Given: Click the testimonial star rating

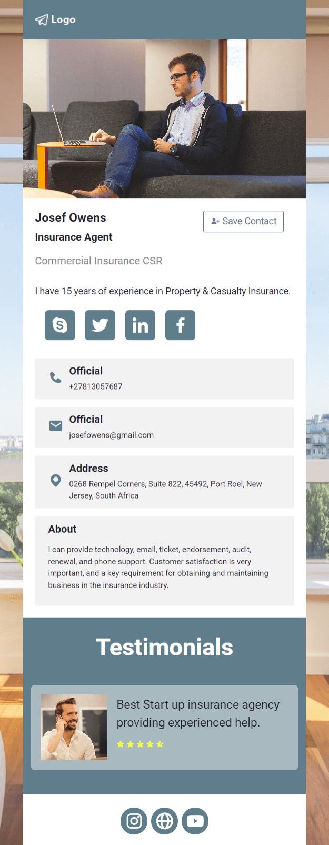Looking at the screenshot, I should (140, 744).
